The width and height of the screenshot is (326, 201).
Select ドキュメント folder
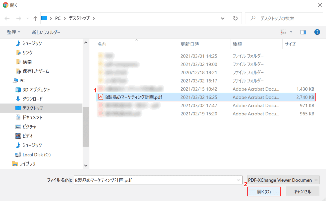click(29, 117)
